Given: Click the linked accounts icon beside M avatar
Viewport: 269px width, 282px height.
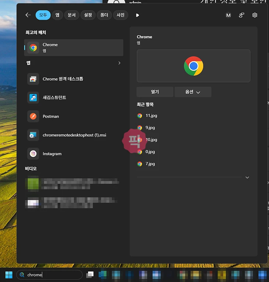Looking at the screenshot, I should coord(241,15).
